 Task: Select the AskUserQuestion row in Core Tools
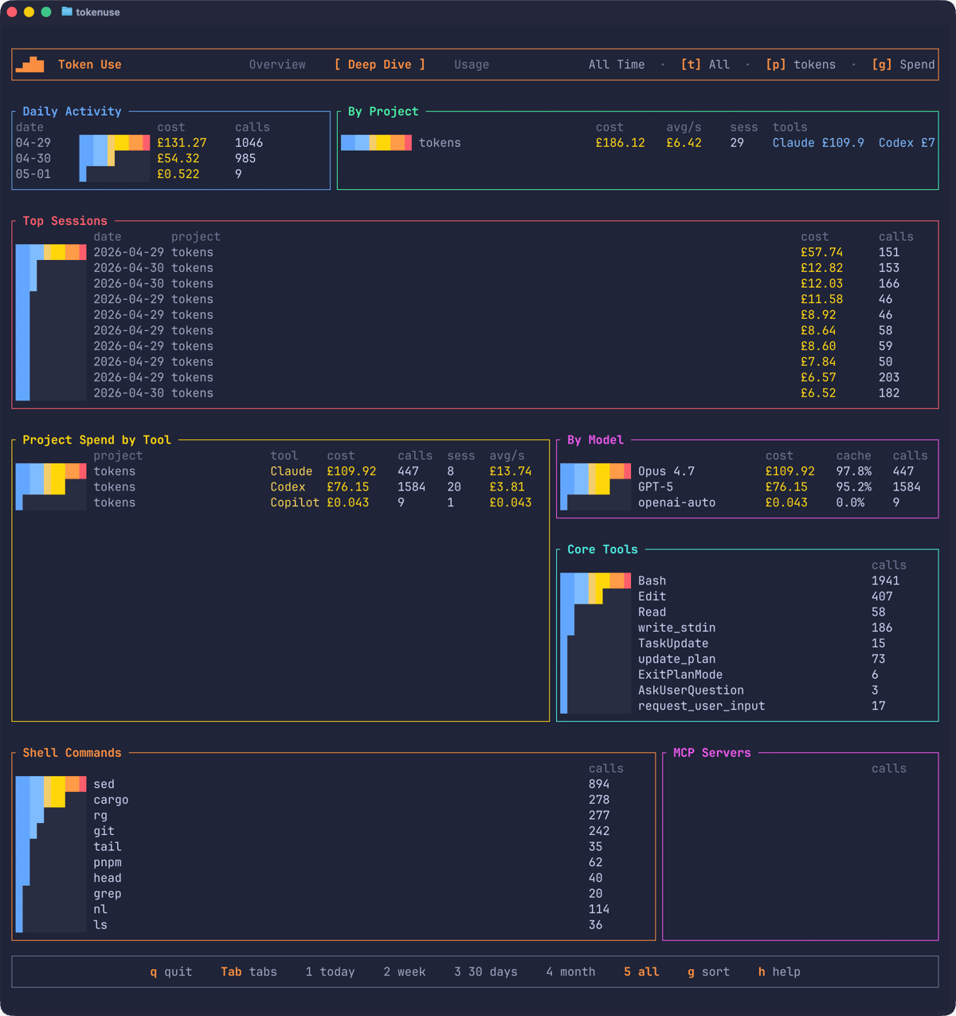pyautogui.click(x=747, y=690)
